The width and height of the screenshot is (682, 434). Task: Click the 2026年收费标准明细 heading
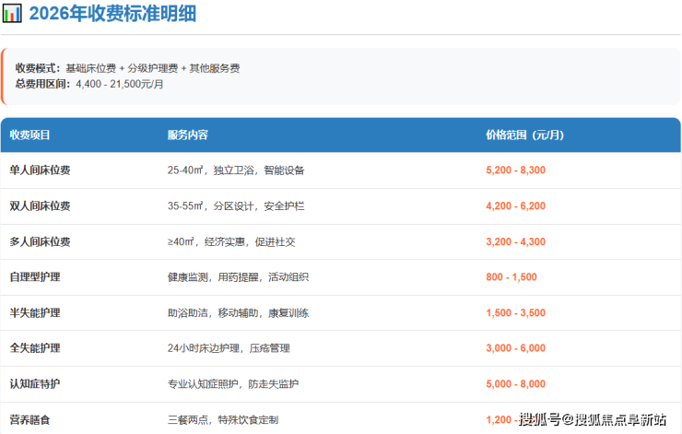(x=112, y=14)
